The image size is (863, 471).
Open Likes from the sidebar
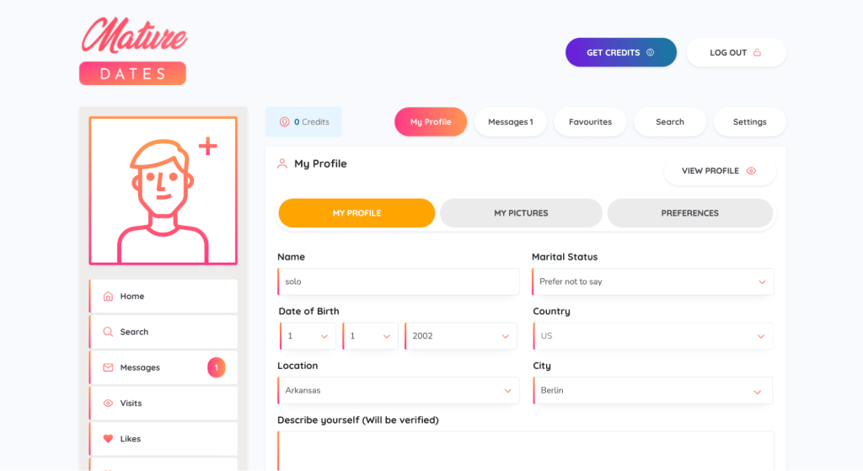pos(163,438)
